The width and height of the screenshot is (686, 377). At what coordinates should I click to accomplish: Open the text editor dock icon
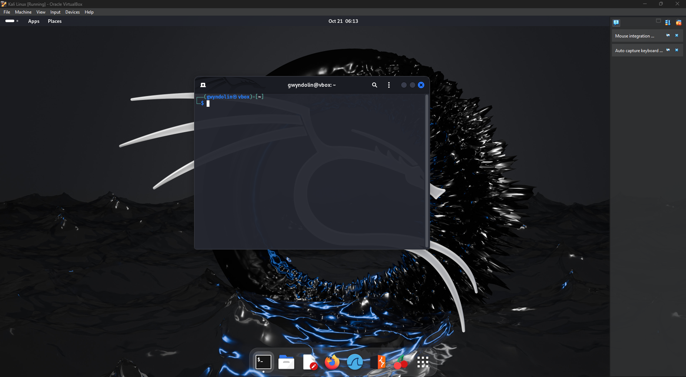click(310, 362)
